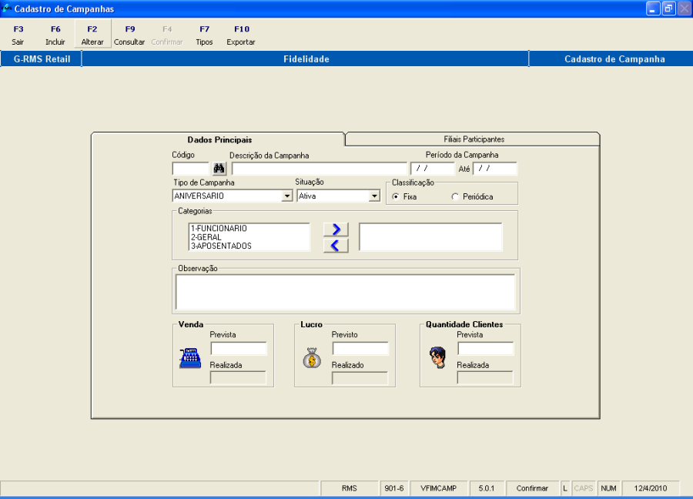
Task: Select the Periódica classification option
Action: click(455, 197)
